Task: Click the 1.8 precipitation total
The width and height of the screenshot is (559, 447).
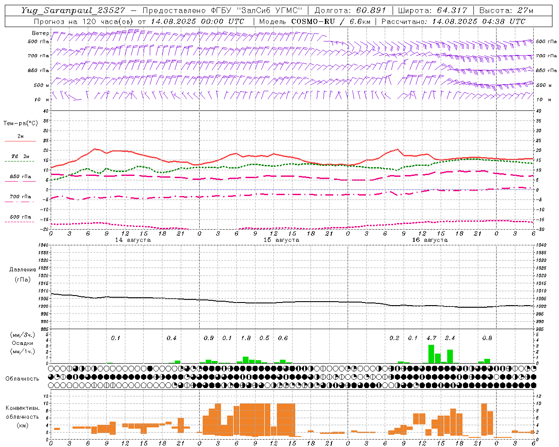Action: [x=246, y=338]
